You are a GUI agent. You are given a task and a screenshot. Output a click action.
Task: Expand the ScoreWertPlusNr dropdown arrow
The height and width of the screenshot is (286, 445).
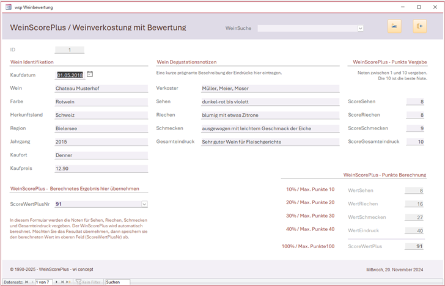pos(144,204)
